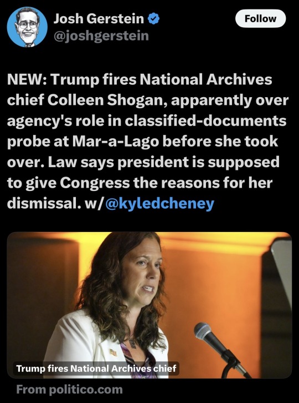Screen dimensions: 299x403
Task: Click the blue verified checkmark badge
Action: [154, 19]
